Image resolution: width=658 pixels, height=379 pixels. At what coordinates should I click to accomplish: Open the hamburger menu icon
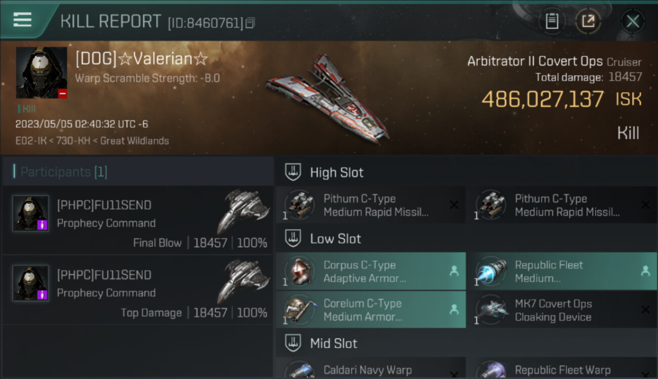click(x=22, y=20)
